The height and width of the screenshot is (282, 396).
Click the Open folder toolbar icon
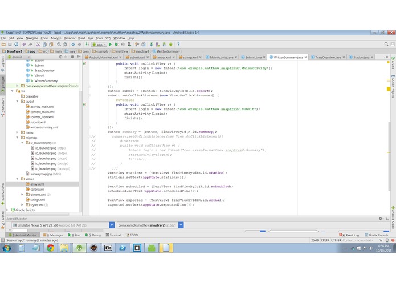tap(3, 45)
